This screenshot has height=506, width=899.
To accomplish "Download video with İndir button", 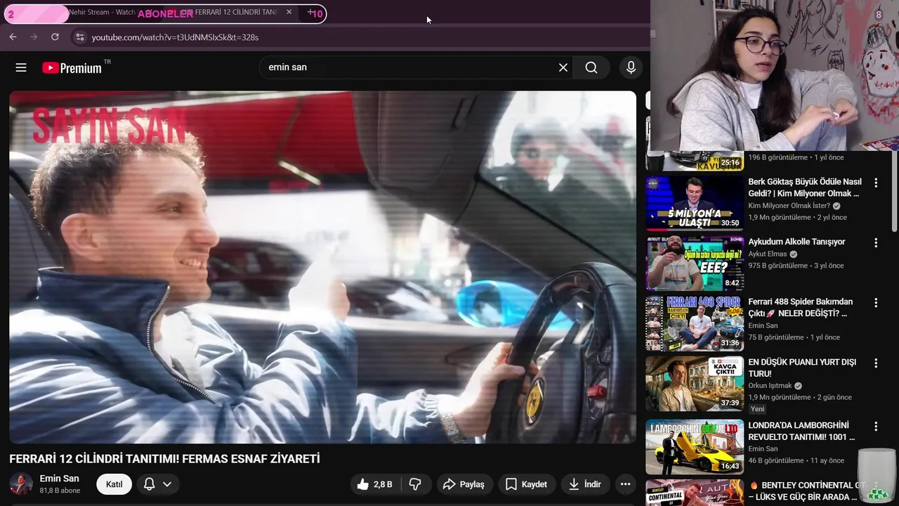I will [x=585, y=484].
